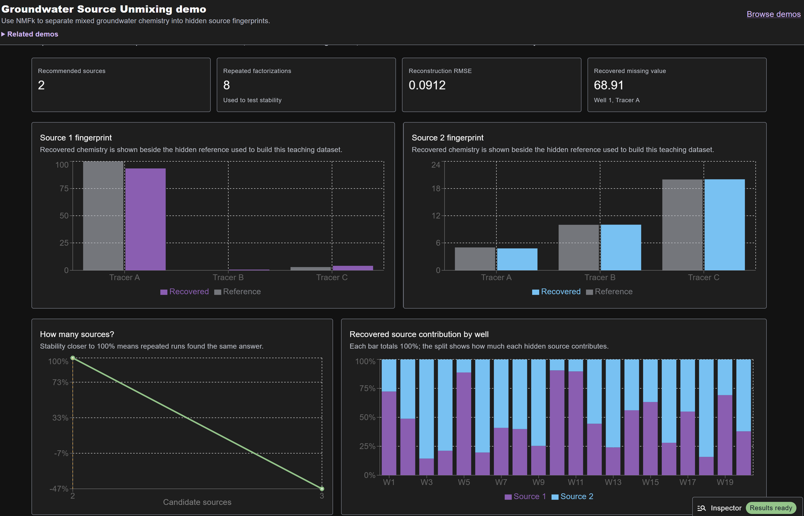804x516 pixels.
Task: Toggle Source 1 legend in contribution chart
Action: point(525,496)
